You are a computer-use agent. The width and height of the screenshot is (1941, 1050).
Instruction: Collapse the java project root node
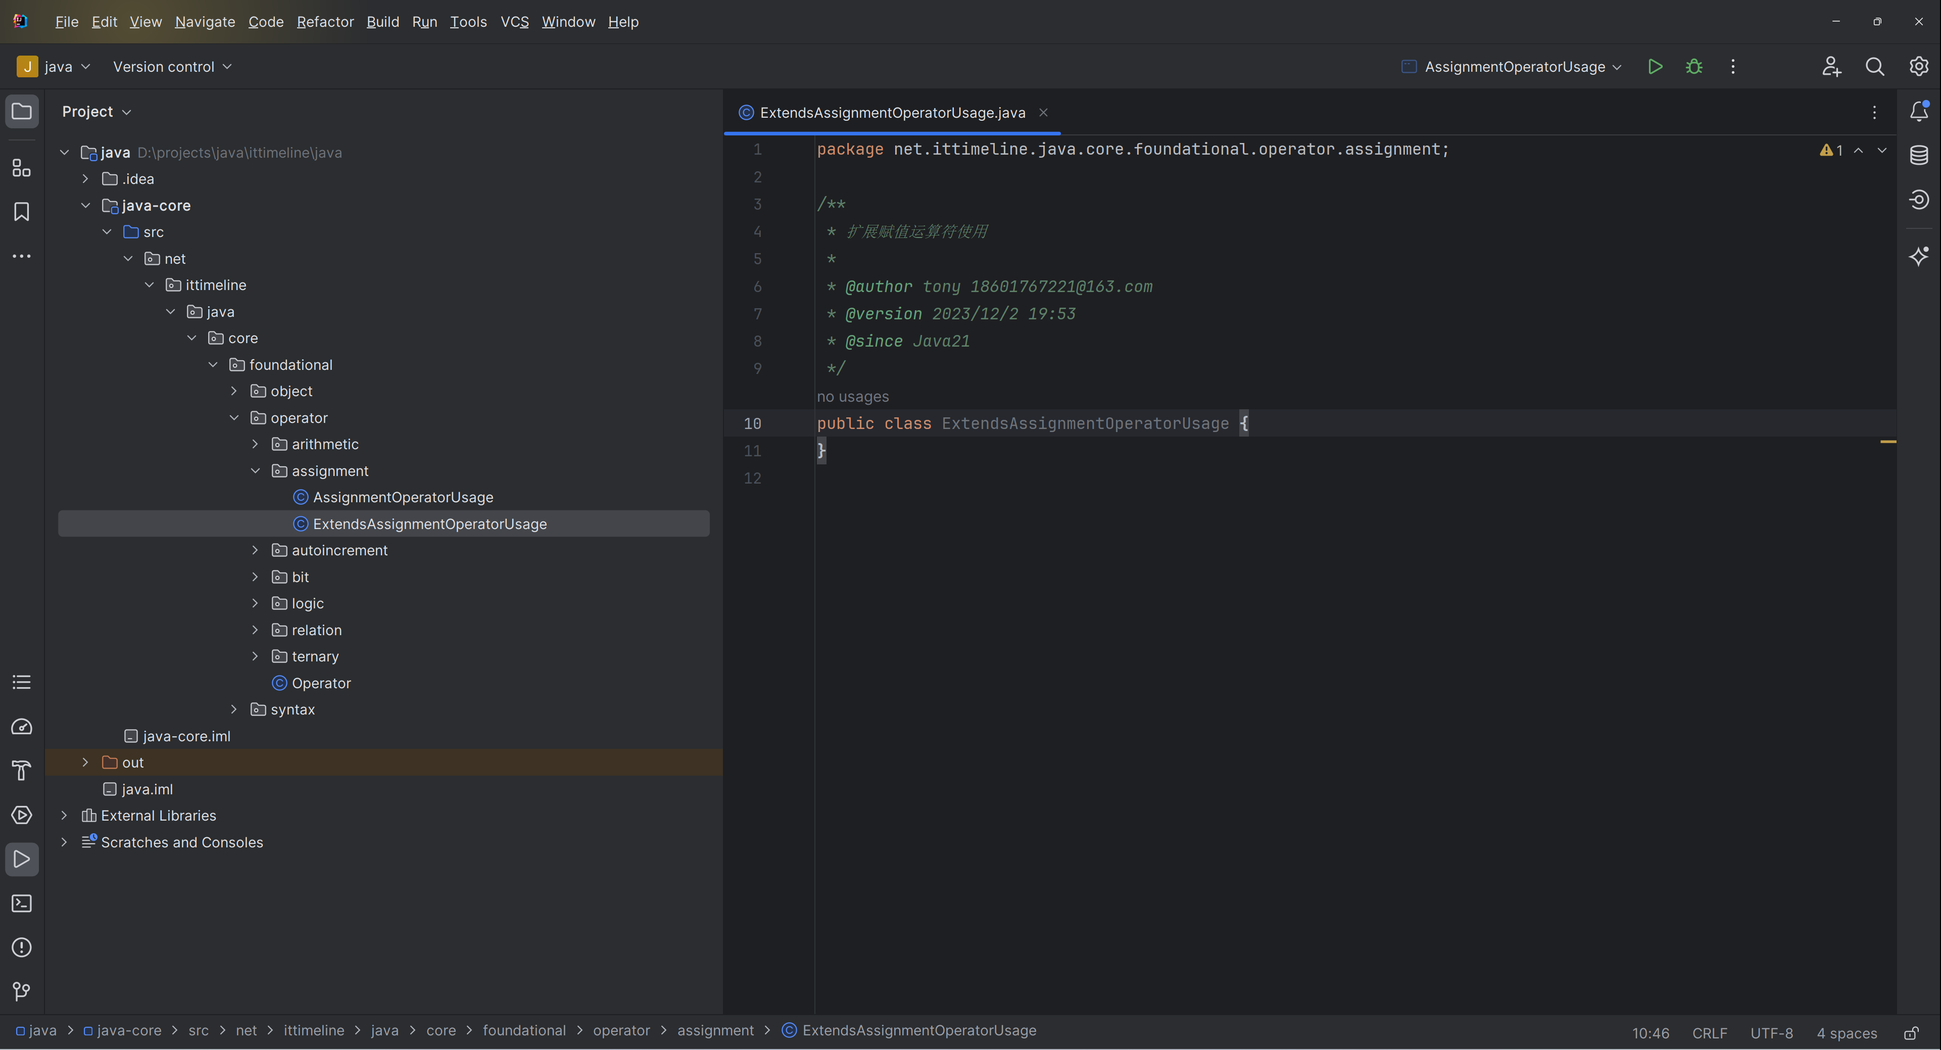point(65,152)
